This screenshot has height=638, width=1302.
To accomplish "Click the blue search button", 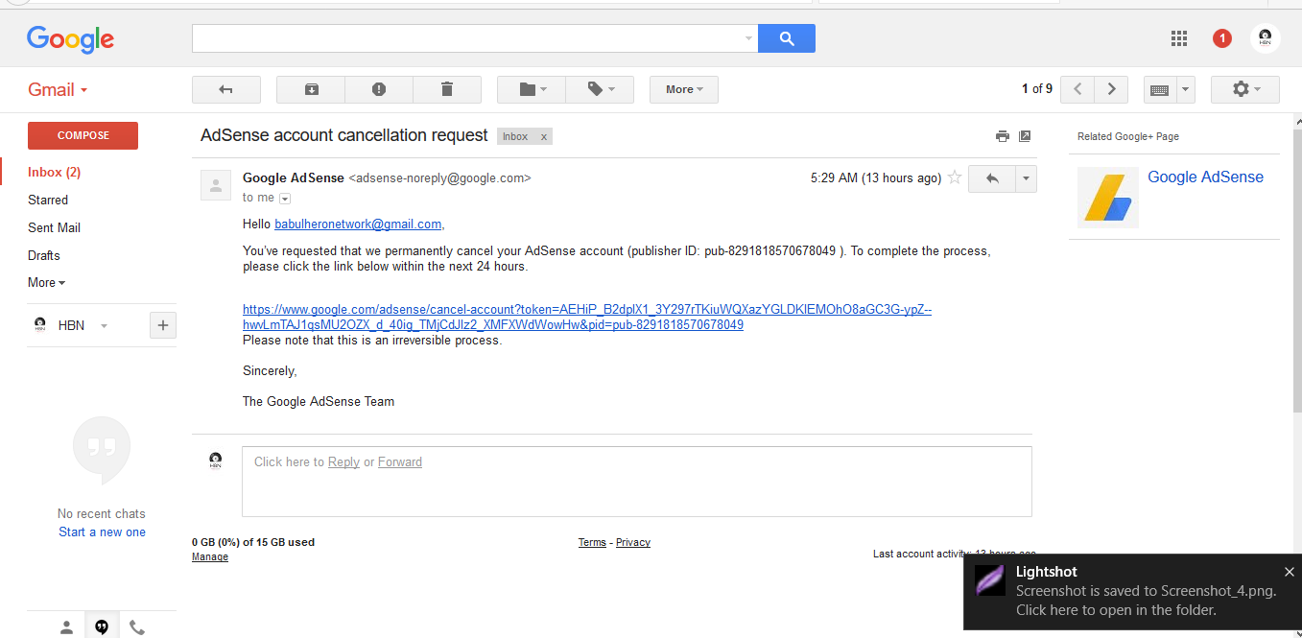I will (x=786, y=38).
